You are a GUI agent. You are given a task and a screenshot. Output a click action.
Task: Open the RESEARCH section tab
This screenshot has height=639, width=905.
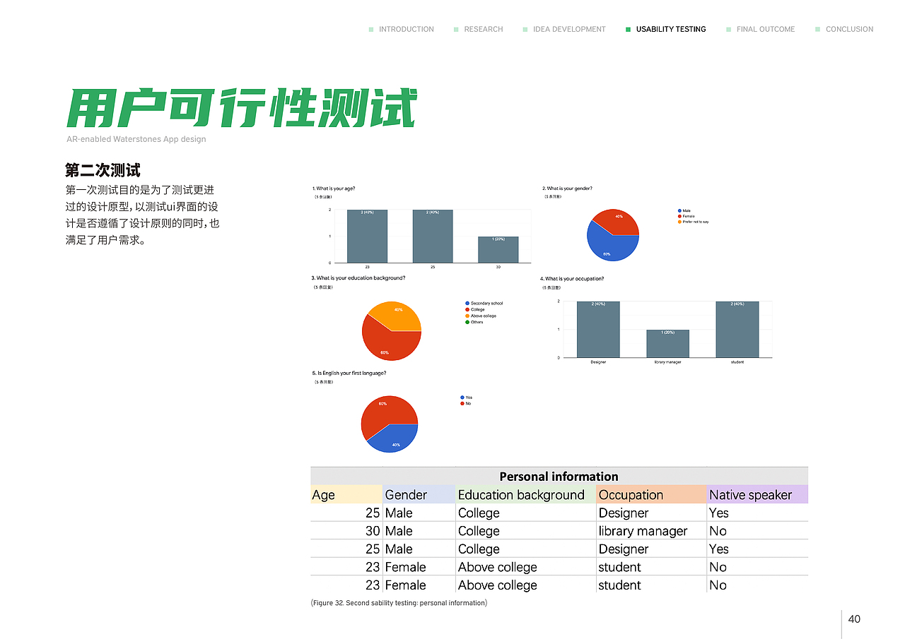click(x=478, y=29)
